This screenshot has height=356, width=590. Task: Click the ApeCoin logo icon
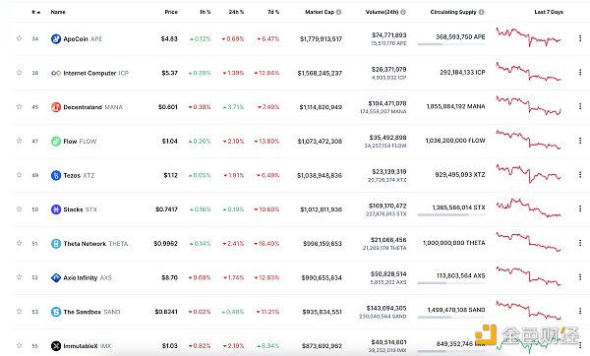click(x=56, y=38)
